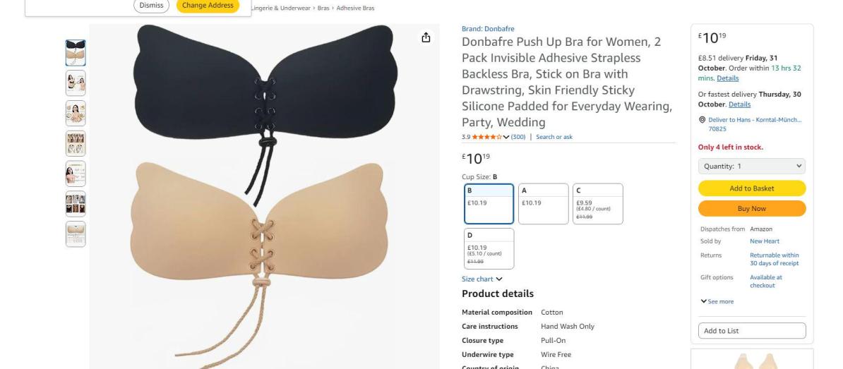Click the delivery location pin icon
Image resolution: width=843 pixels, height=369 pixels.
pyautogui.click(x=702, y=120)
